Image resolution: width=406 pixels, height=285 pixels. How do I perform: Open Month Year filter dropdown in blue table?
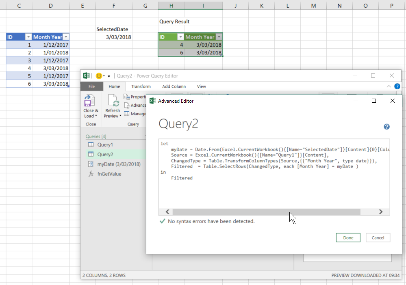(x=66, y=37)
